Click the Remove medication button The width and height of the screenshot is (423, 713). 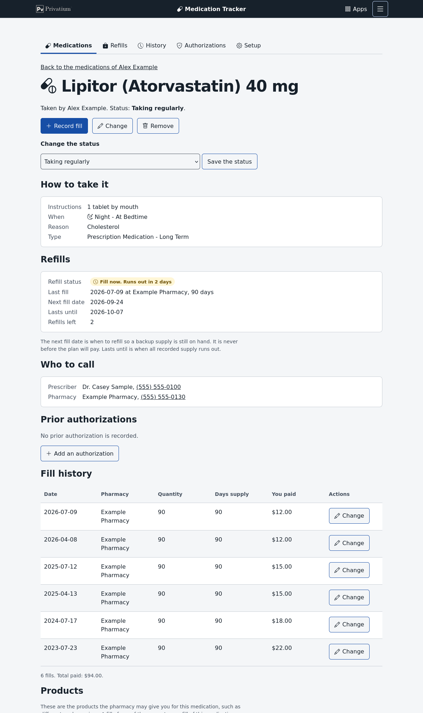point(158,126)
